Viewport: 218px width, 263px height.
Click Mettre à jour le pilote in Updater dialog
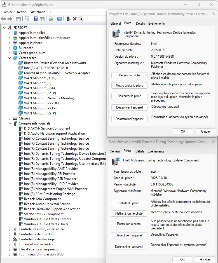coord(129,213)
